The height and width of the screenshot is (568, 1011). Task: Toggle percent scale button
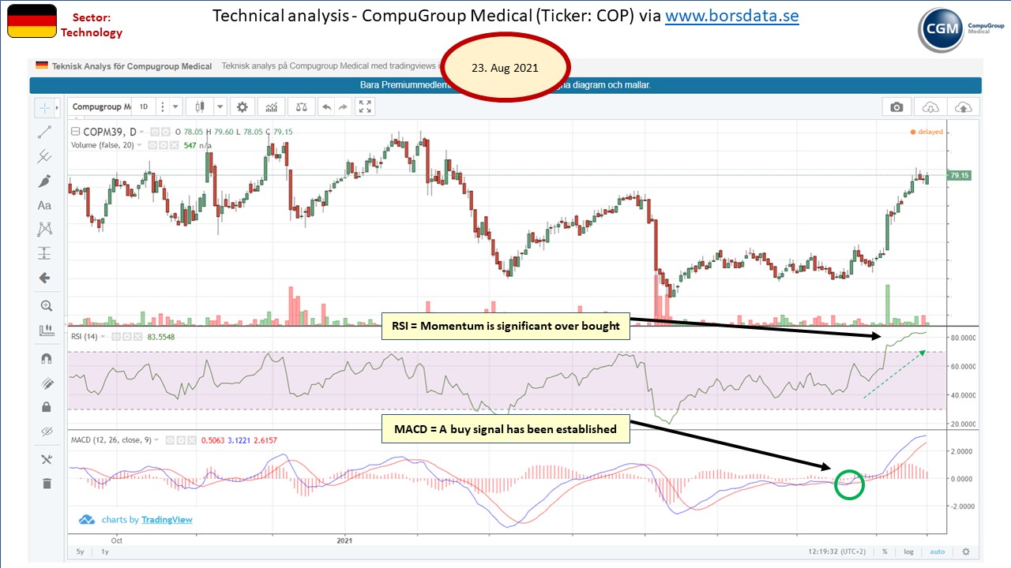885,551
